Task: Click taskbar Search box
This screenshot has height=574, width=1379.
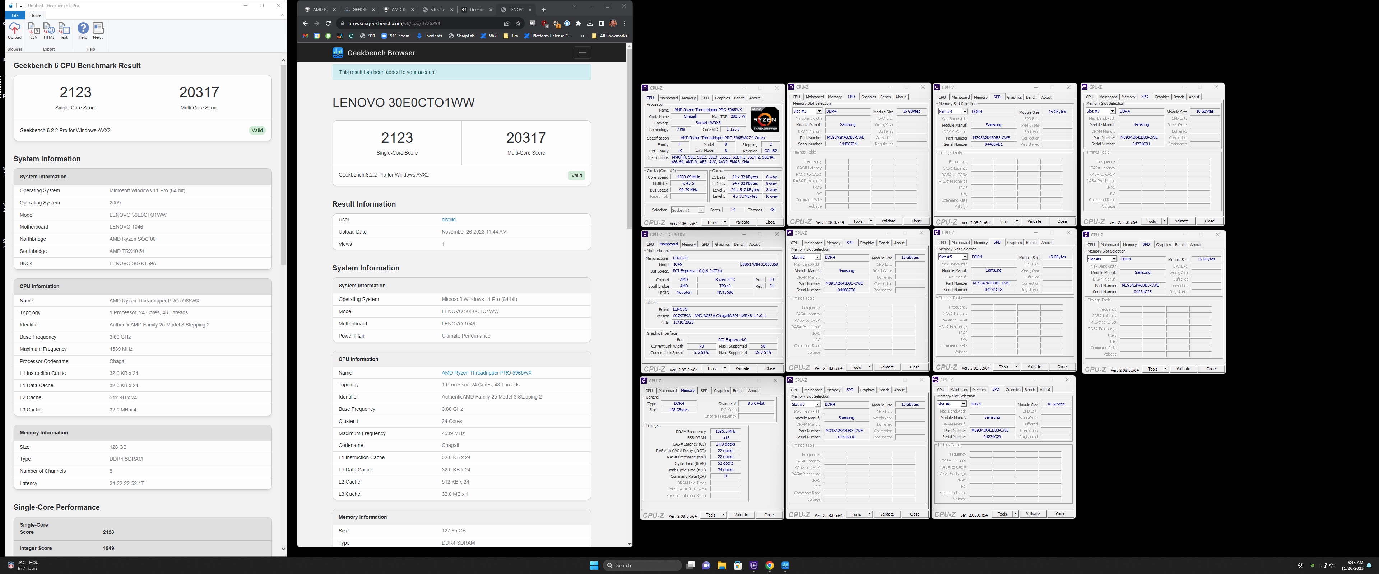Action: (x=642, y=565)
